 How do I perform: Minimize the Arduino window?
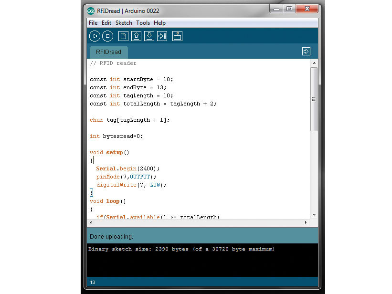coord(276,9)
